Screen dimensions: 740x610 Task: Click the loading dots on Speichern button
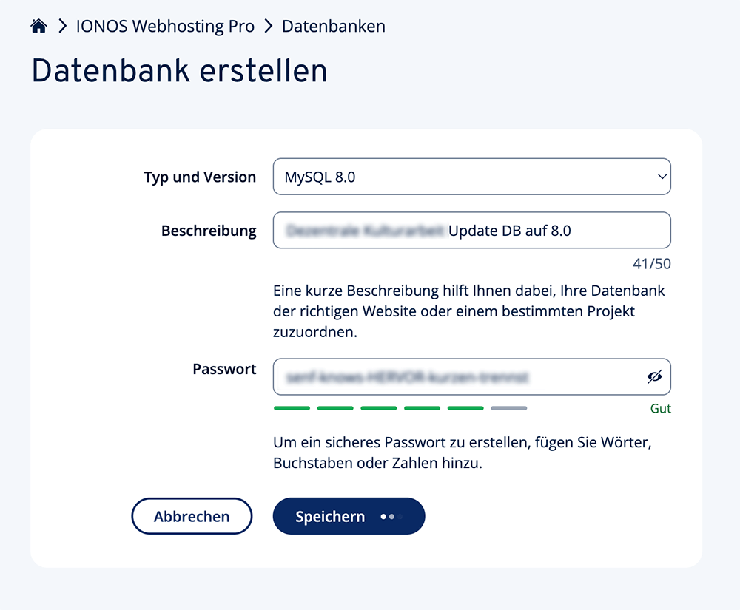391,517
